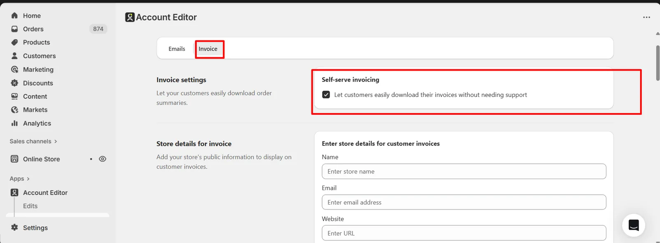Click the Account Editor app icon in sidebar
660x243 pixels.
tap(14, 193)
